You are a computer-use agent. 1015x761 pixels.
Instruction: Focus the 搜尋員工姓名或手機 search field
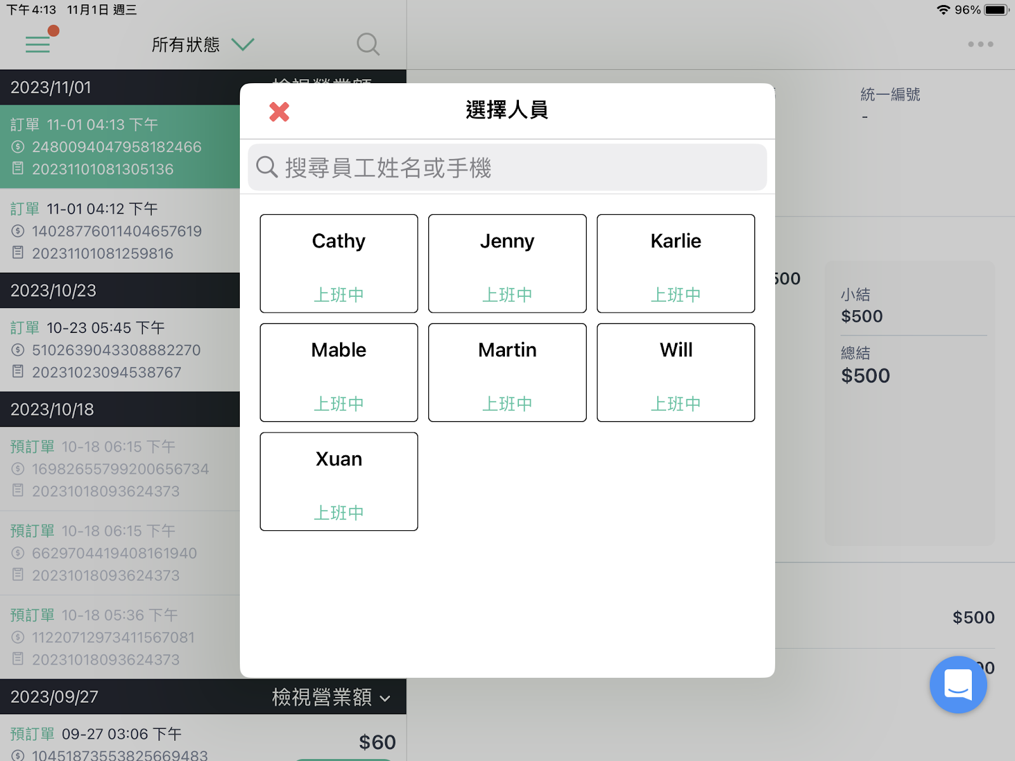(507, 167)
